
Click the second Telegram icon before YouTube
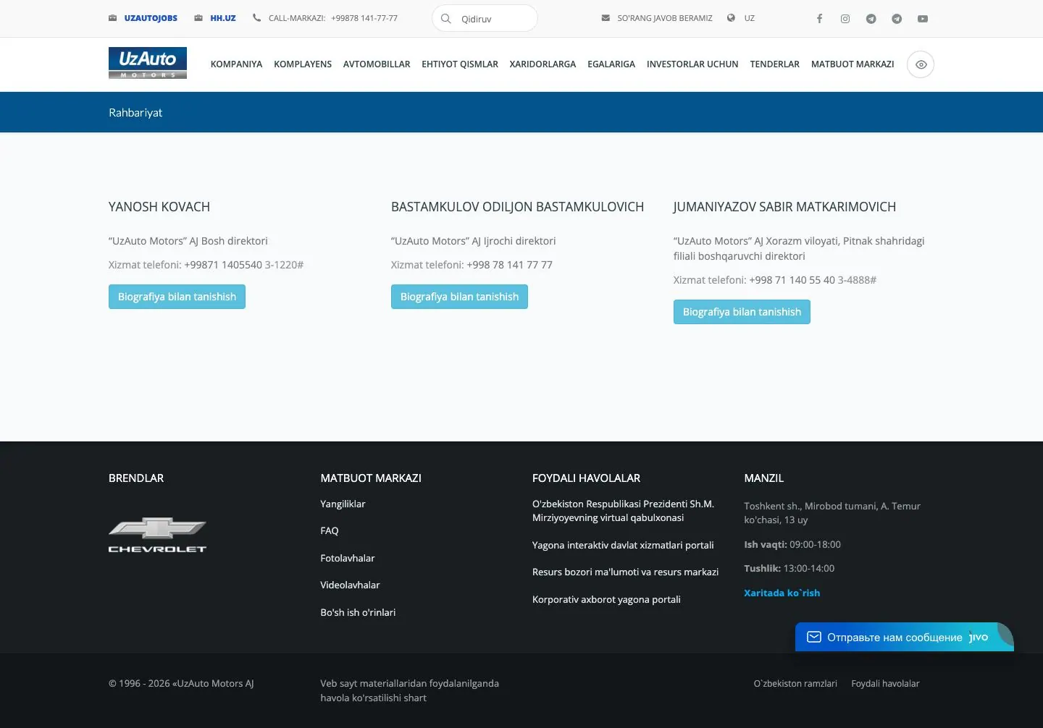[897, 19]
